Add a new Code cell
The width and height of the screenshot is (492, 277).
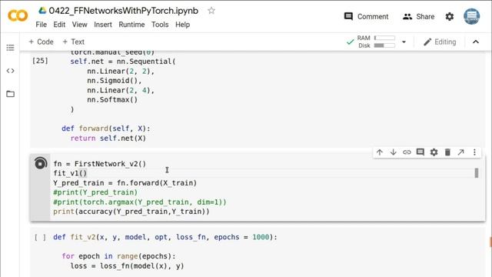tap(41, 42)
